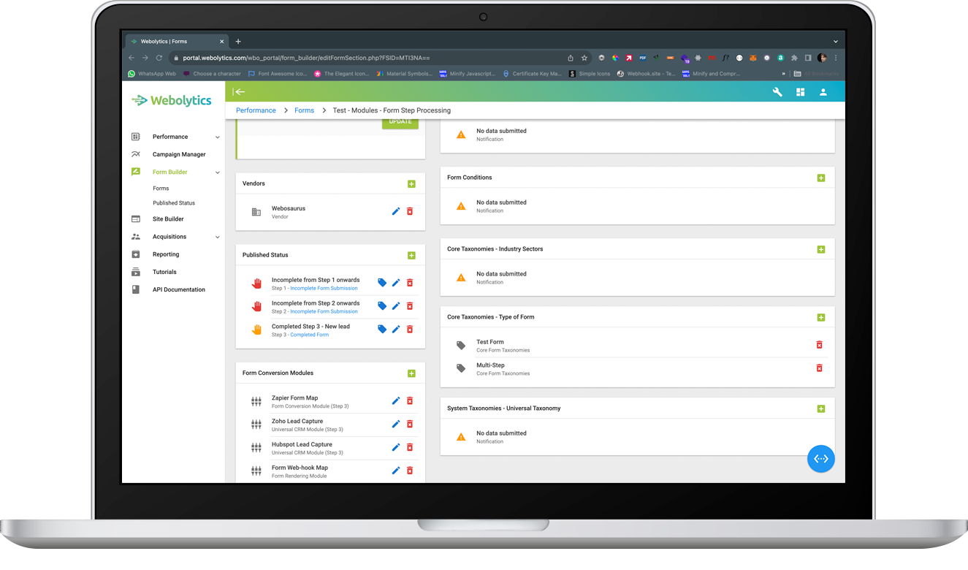Collapse the sidebar using the arrow icon
Image resolution: width=968 pixels, height=570 pixels.
point(240,91)
